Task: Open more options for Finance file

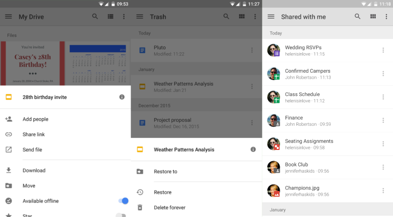Action: [383, 121]
